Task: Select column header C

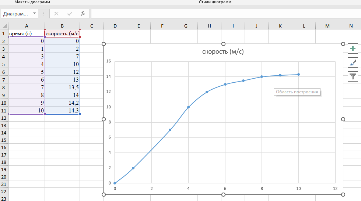Action: pyautogui.click(x=91, y=26)
